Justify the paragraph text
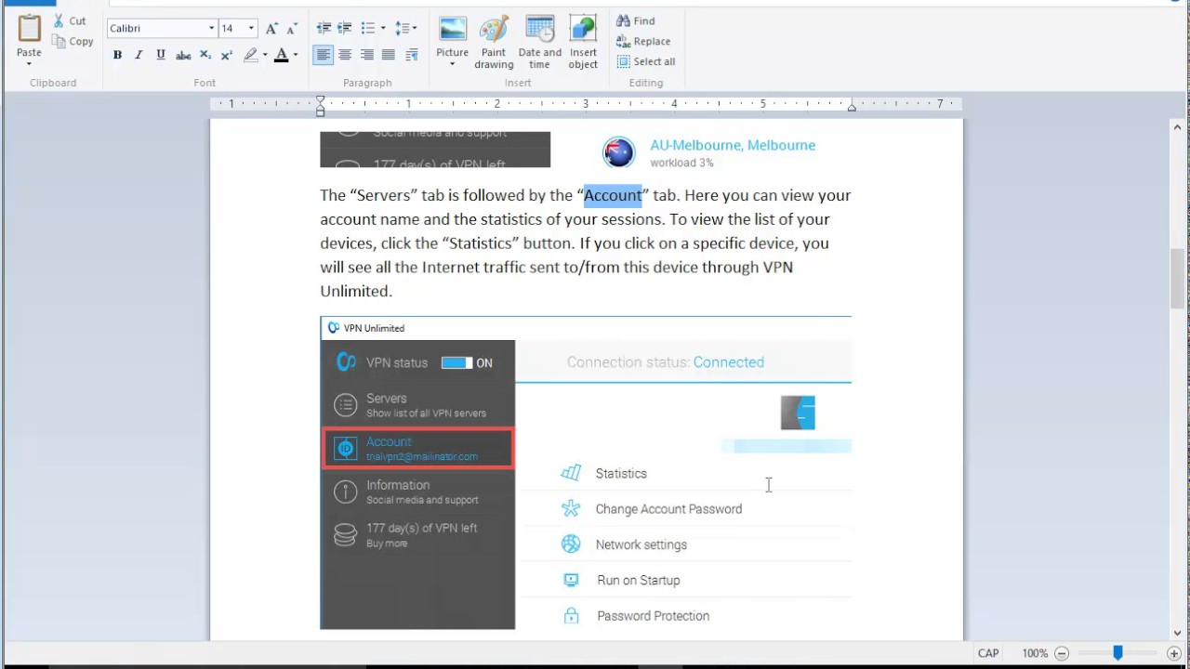The image size is (1190, 669). pos(389,56)
